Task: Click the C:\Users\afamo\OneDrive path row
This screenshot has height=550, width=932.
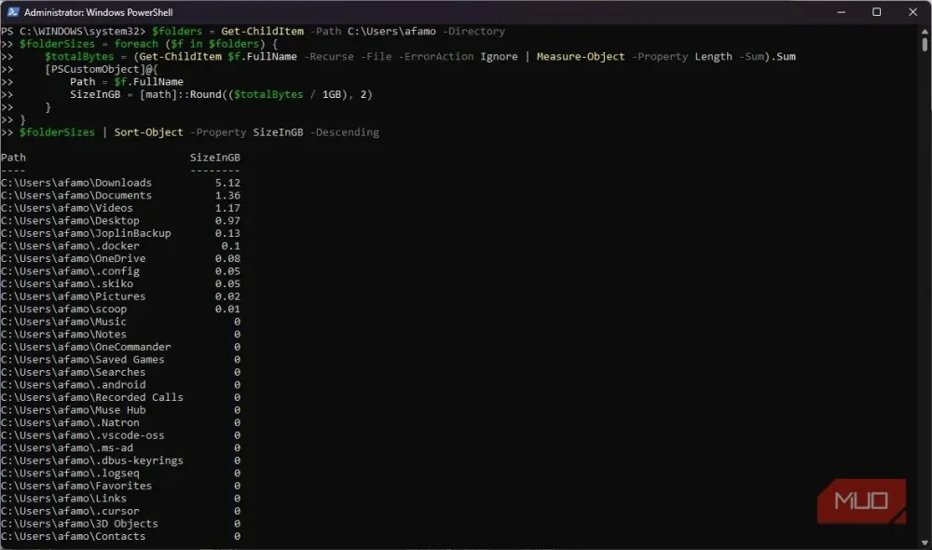Action: pos(73,258)
